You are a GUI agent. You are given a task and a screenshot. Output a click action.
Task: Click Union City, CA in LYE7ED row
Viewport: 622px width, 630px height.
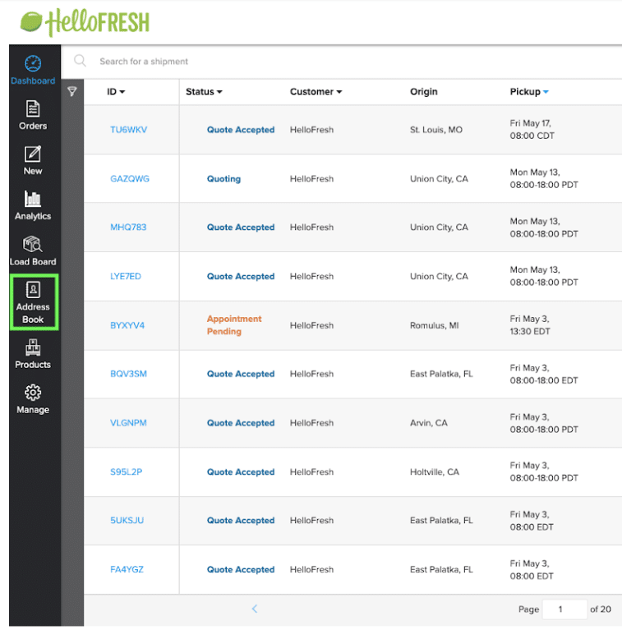439,277
